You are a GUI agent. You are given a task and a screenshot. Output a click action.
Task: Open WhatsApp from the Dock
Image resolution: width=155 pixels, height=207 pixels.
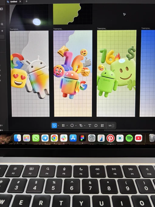36,138
